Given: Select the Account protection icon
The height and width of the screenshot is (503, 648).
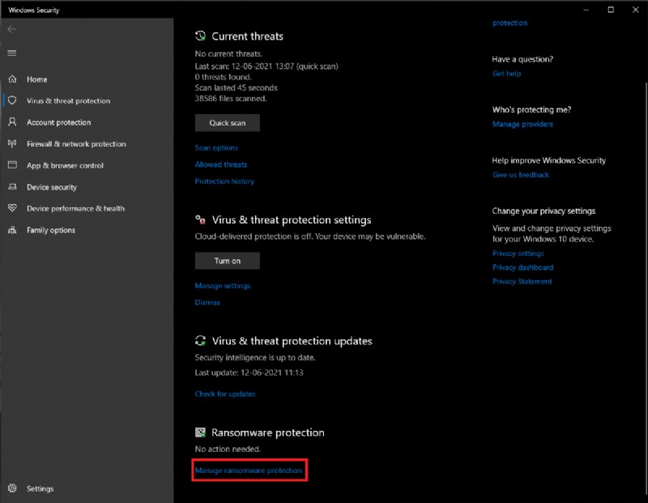Looking at the screenshot, I should point(11,122).
